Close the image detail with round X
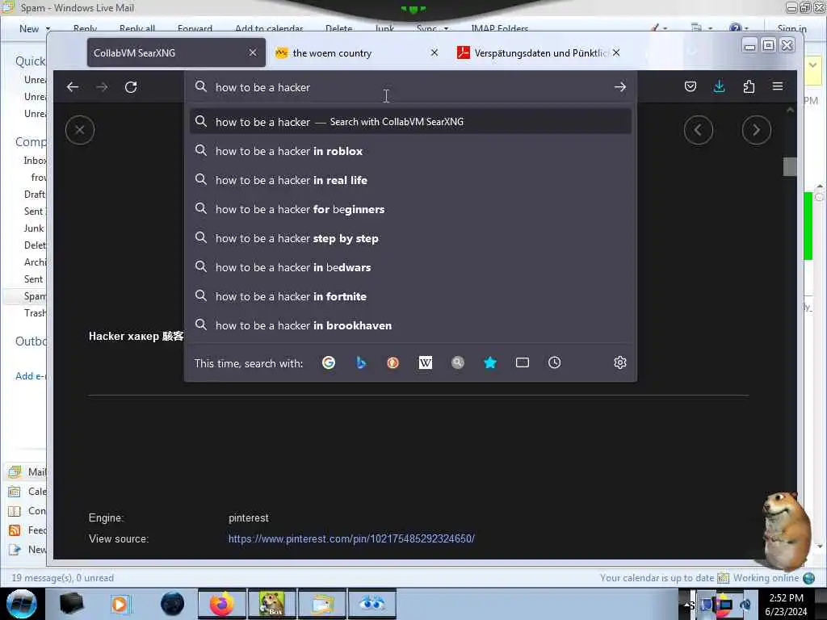This screenshot has height=620, width=827. tap(80, 130)
